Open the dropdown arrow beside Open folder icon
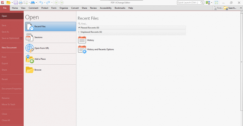The width and height of the screenshot is (243, 126). [12, 3]
